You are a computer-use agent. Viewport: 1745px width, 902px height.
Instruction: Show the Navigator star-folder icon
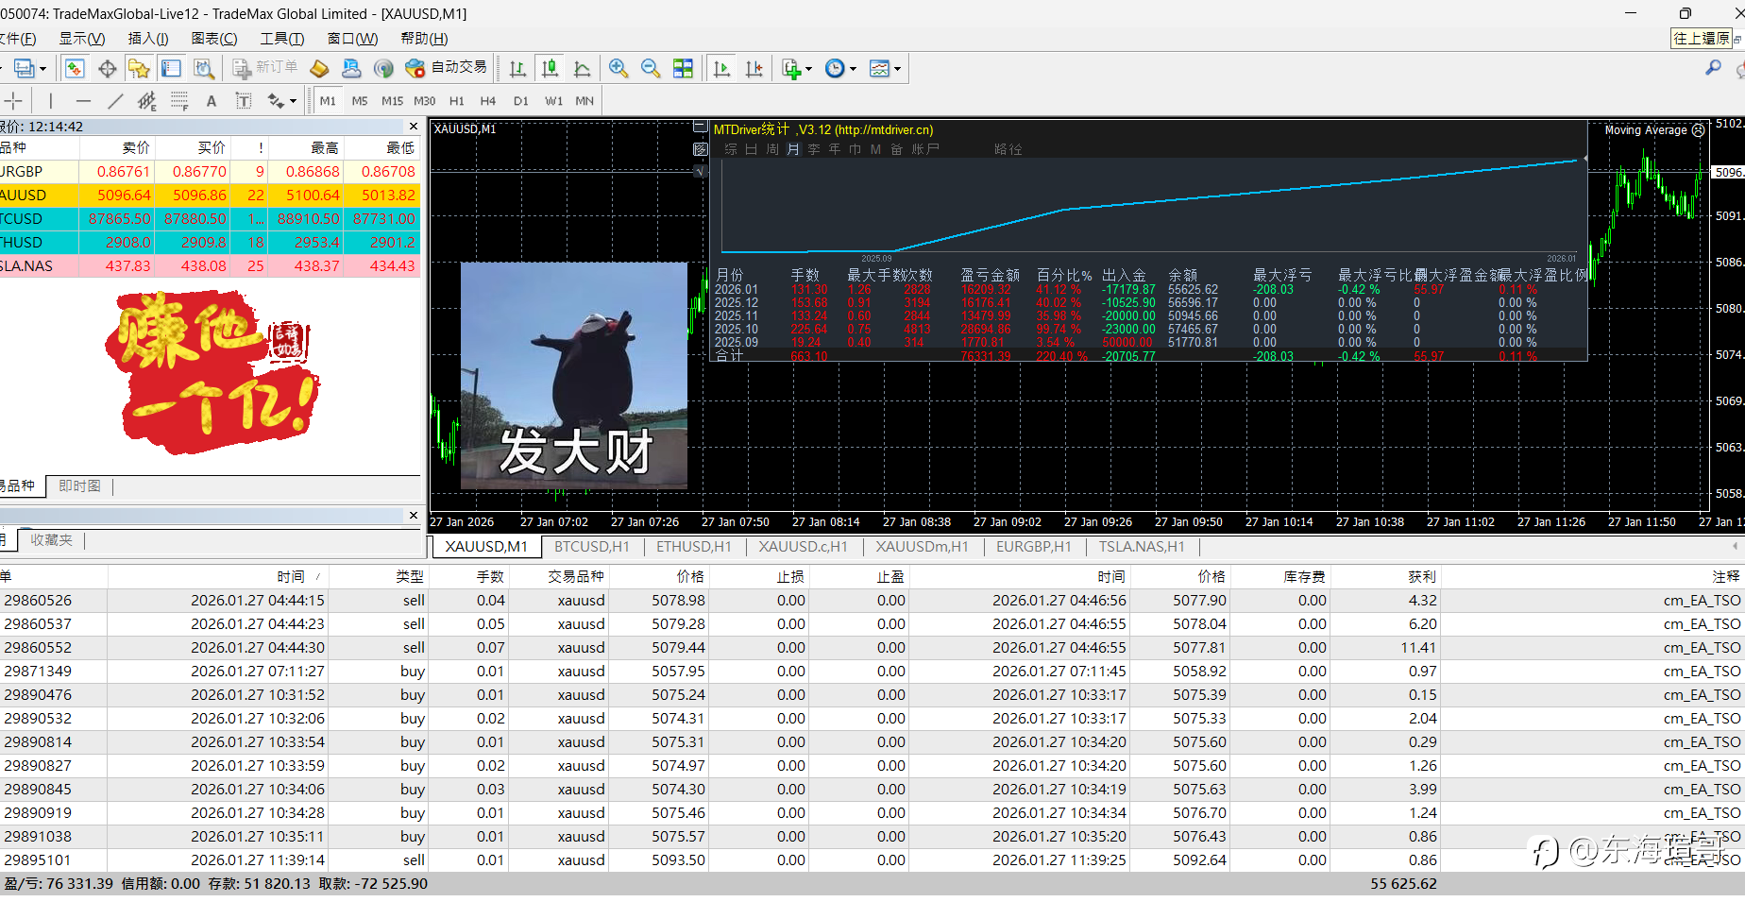pos(139,68)
